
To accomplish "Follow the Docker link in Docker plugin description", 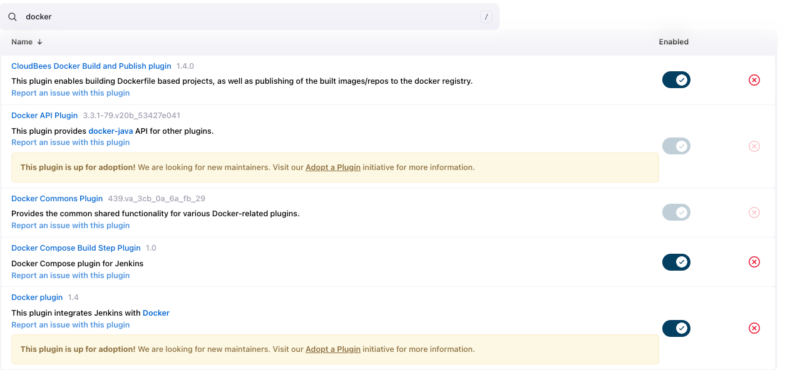I will (156, 313).
